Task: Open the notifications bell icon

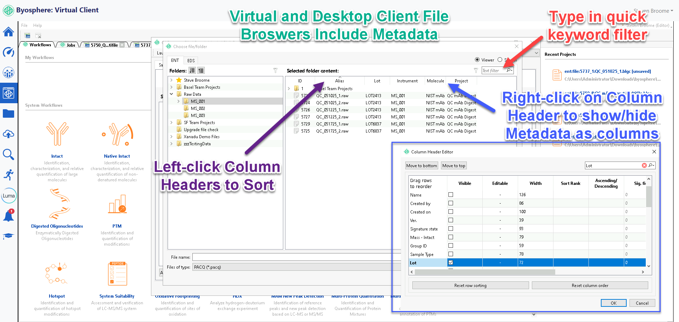Action: tap(8, 215)
